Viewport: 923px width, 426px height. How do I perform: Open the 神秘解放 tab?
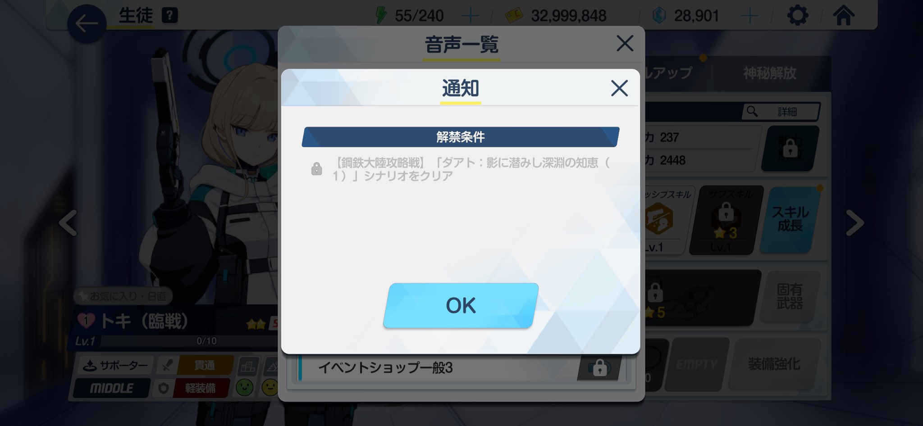point(770,73)
